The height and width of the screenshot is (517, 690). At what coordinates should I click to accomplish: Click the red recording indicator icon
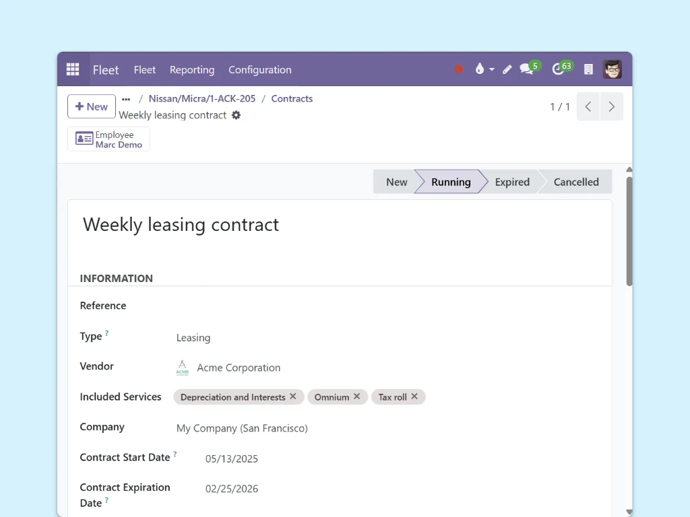coord(459,69)
